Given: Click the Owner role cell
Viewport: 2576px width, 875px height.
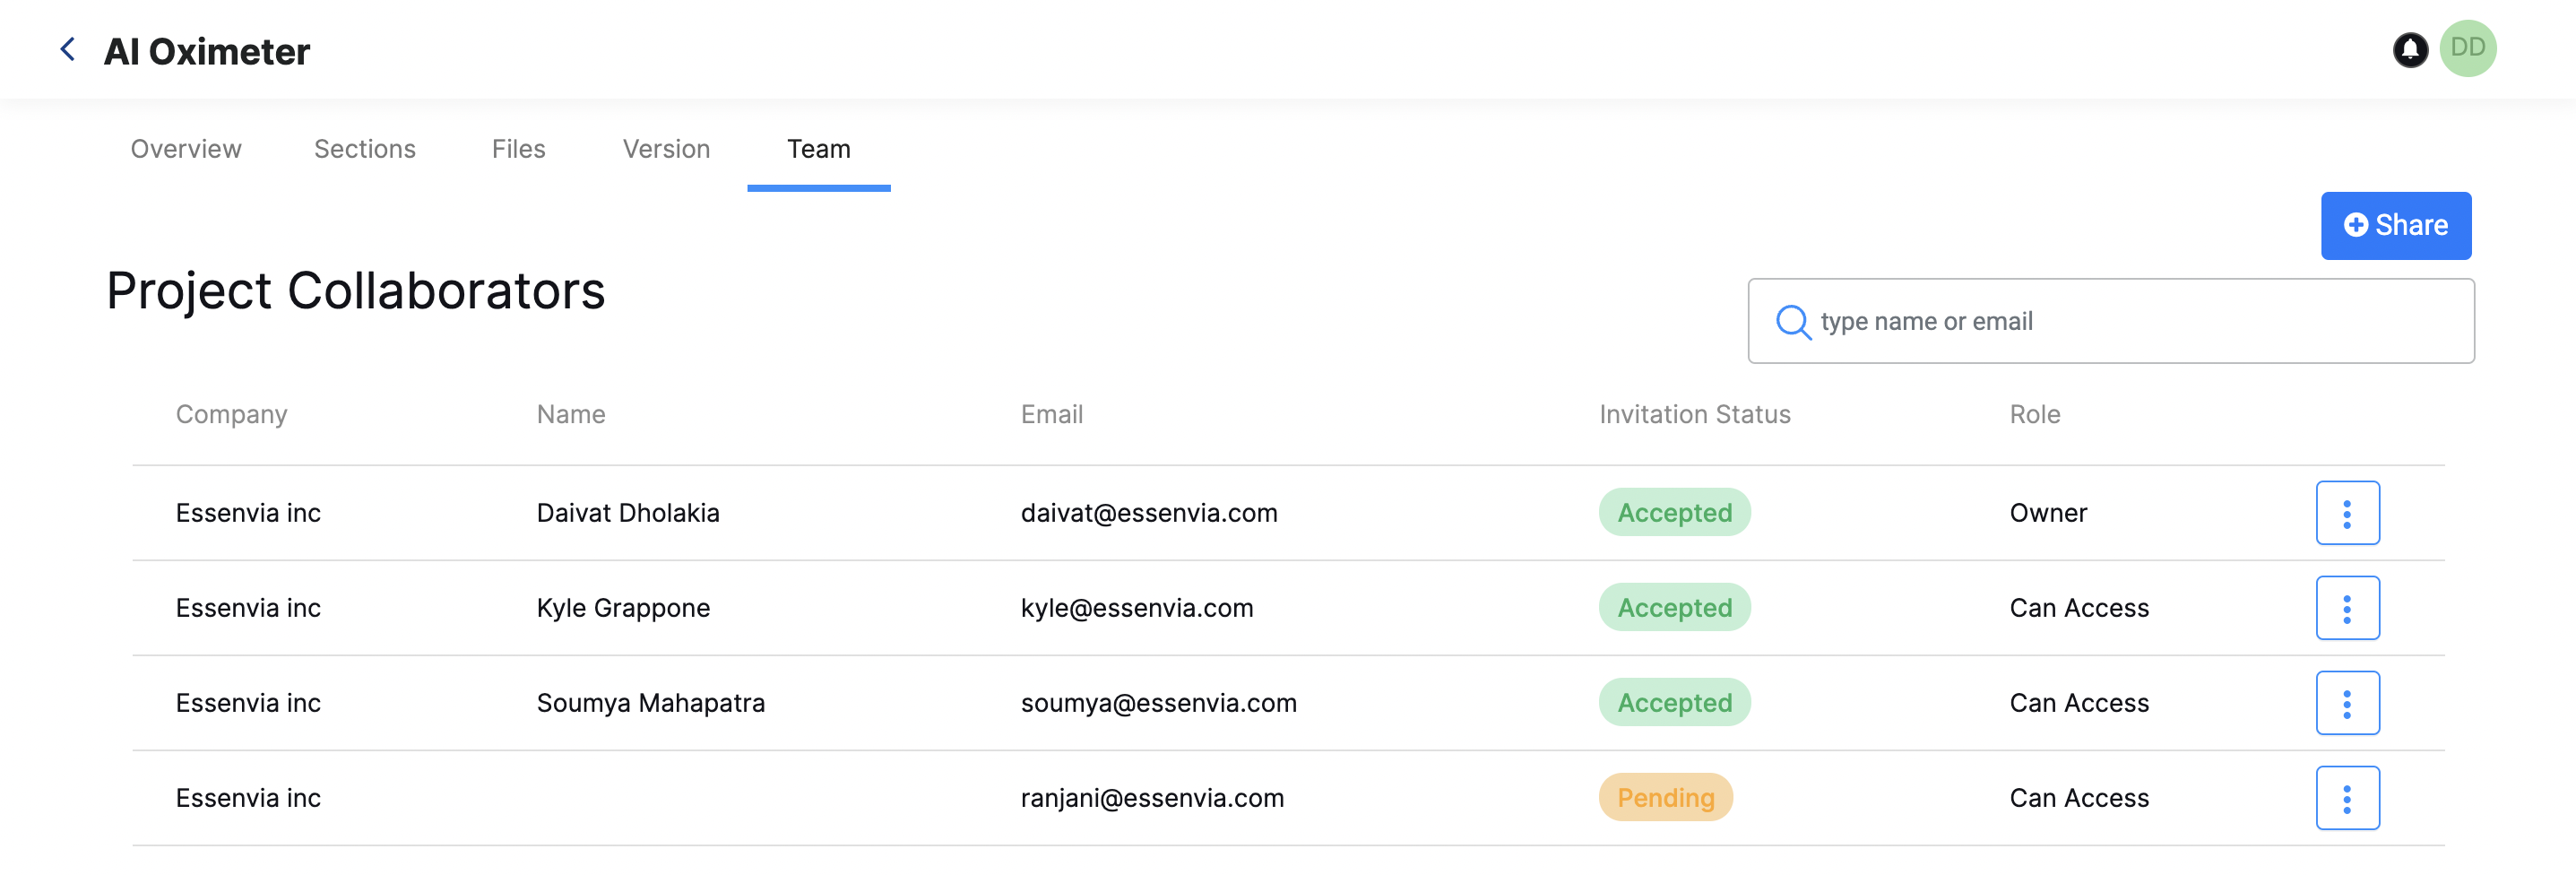Looking at the screenshot, I should pyautogui.click(x=2048, y=513).
